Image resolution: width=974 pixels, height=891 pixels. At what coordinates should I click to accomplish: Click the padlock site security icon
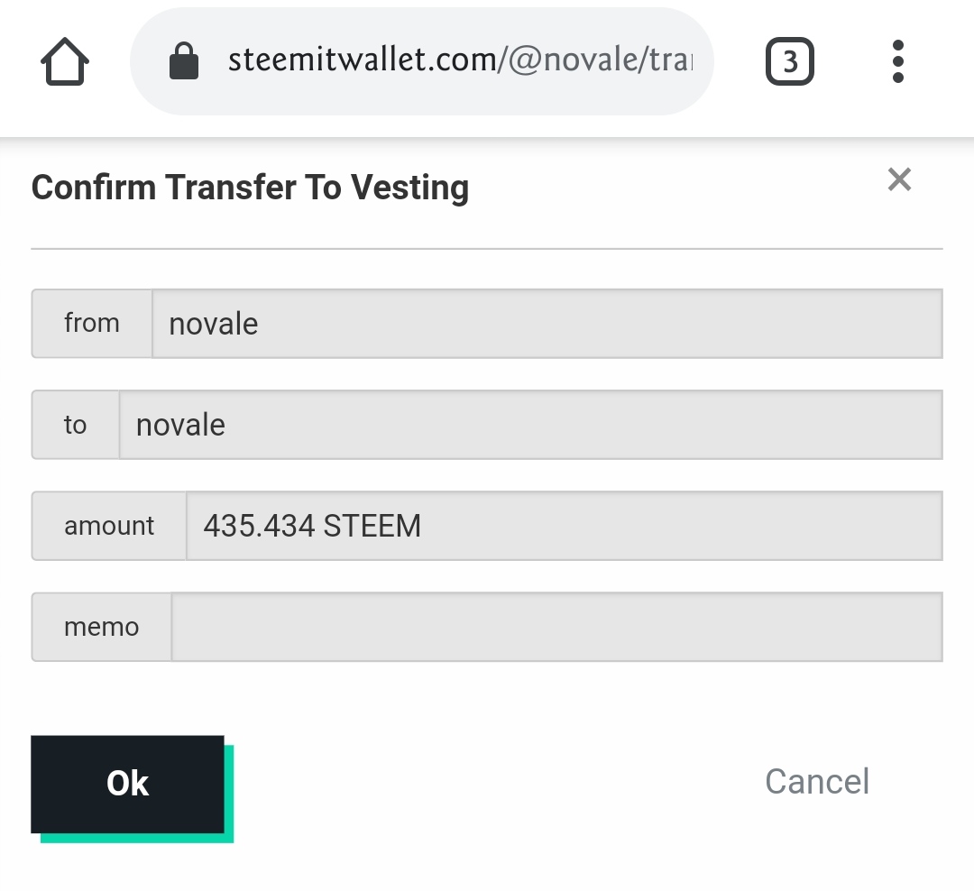click(x=184, y=62)
